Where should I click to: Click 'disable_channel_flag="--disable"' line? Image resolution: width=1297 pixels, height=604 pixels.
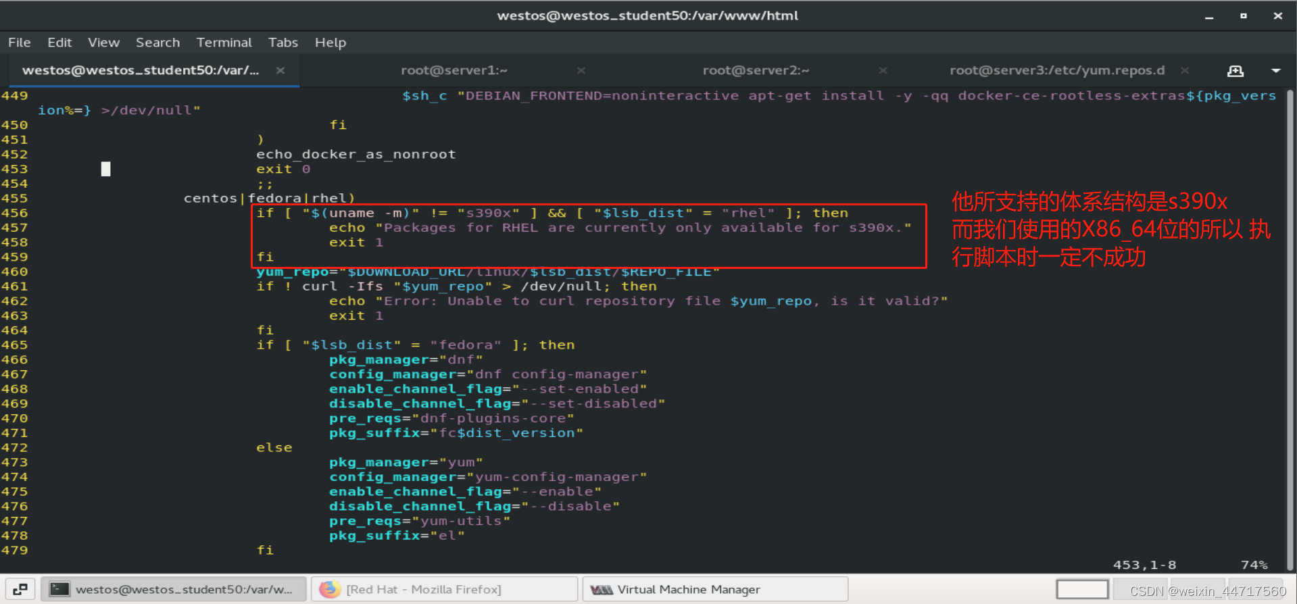tap(474, 507)
